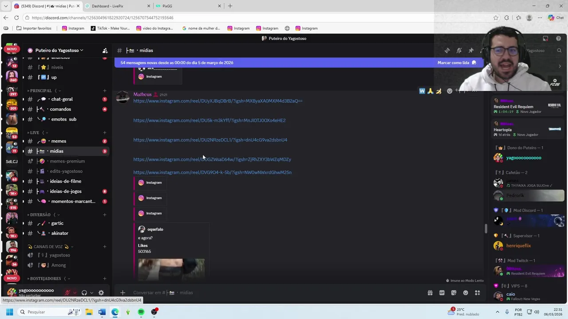Open the Threads icon in channel header
The width and height of the screenshot is (568, 319).
tap(447, 51)
